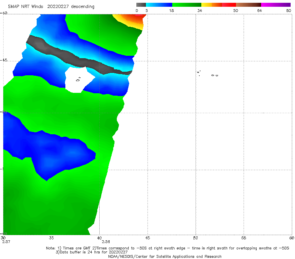The image size is (295, 259).
Task: Click the island outline inside the white gap
Action: (x=78, y=80)
